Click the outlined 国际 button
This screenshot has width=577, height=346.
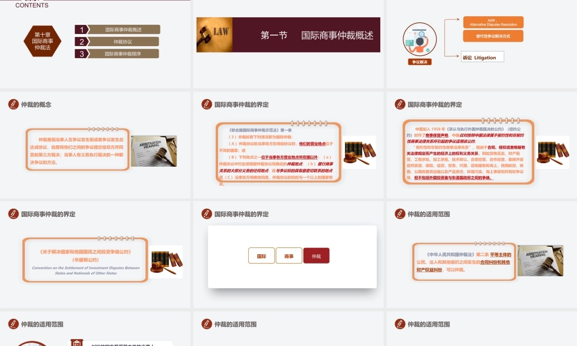261,255
